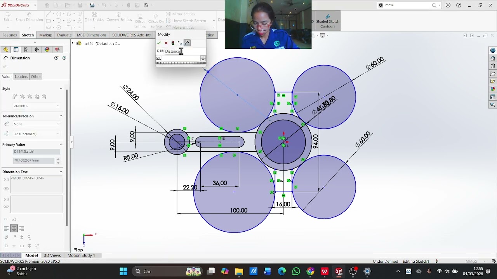Switch to the Features ribbon tab
497x279 pixels.
[x=10, y=35]
